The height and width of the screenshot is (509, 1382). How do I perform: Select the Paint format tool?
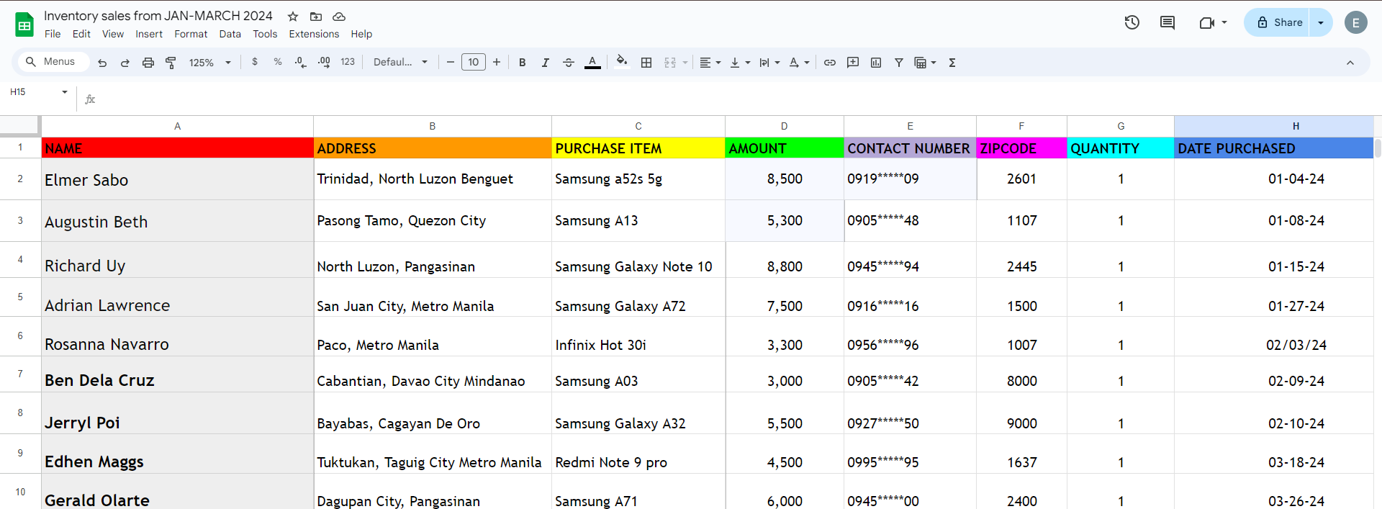click(171, 63)
